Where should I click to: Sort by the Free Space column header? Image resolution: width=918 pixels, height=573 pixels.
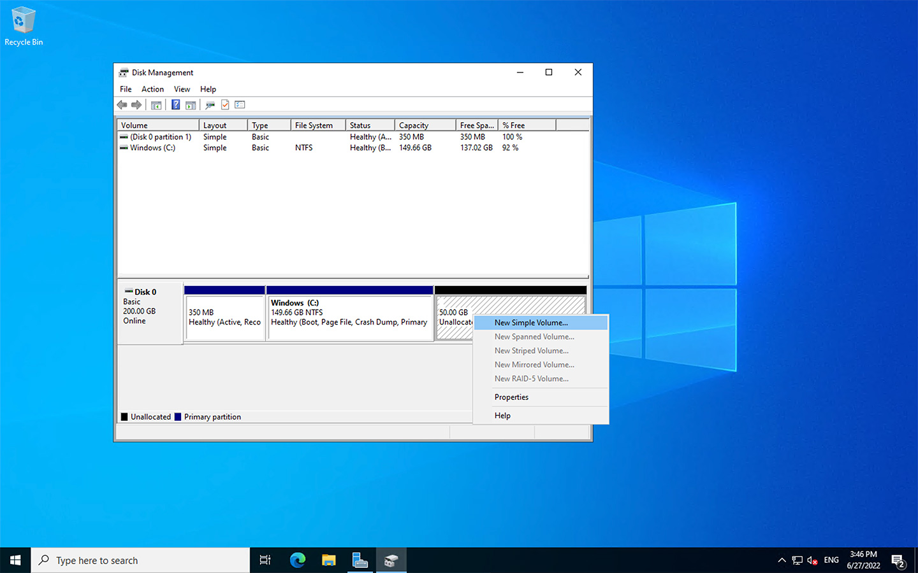click(477, 125)
